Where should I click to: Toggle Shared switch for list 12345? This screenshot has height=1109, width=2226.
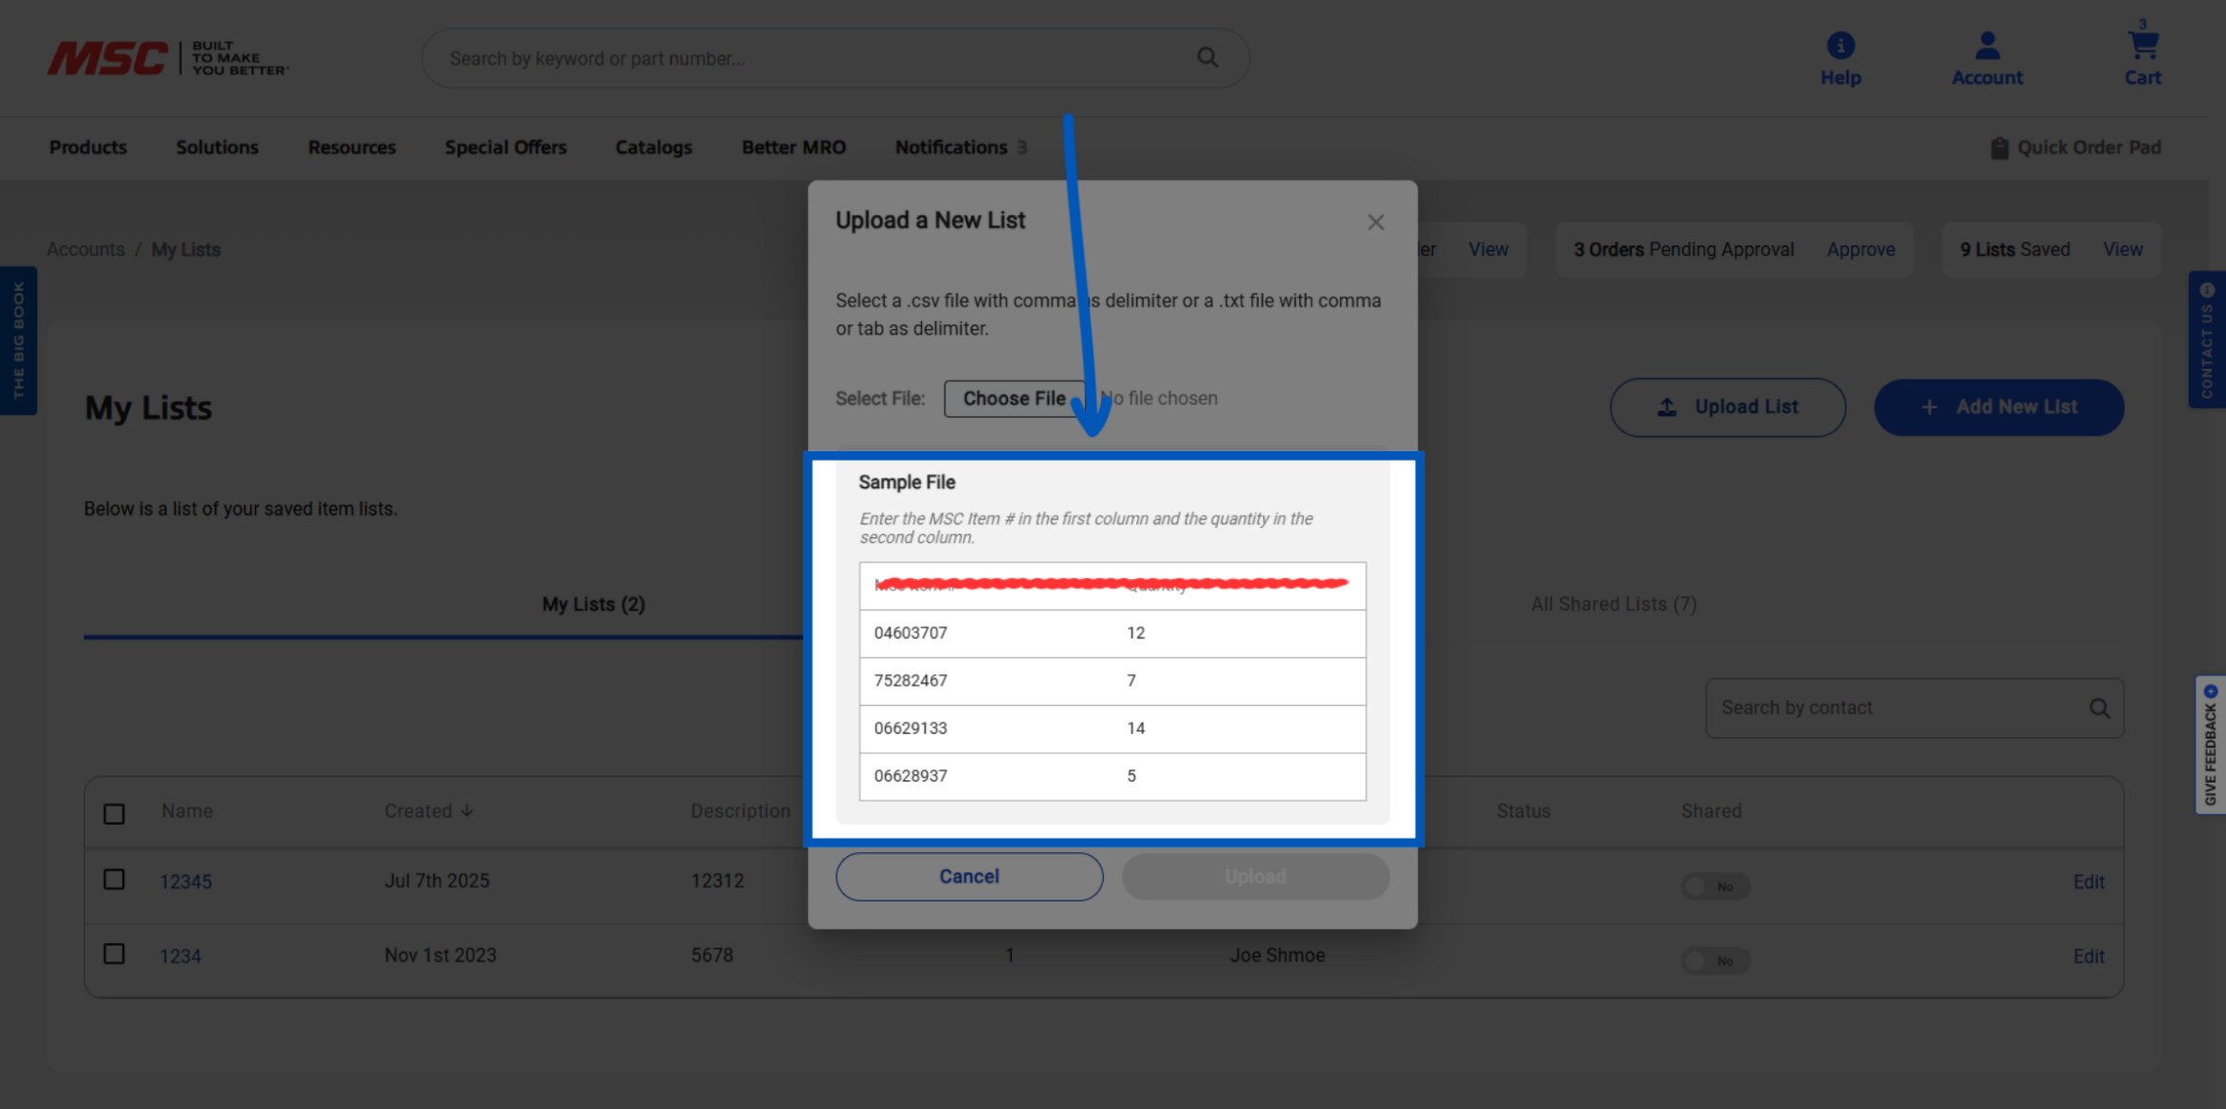(x=1715, y=886)
